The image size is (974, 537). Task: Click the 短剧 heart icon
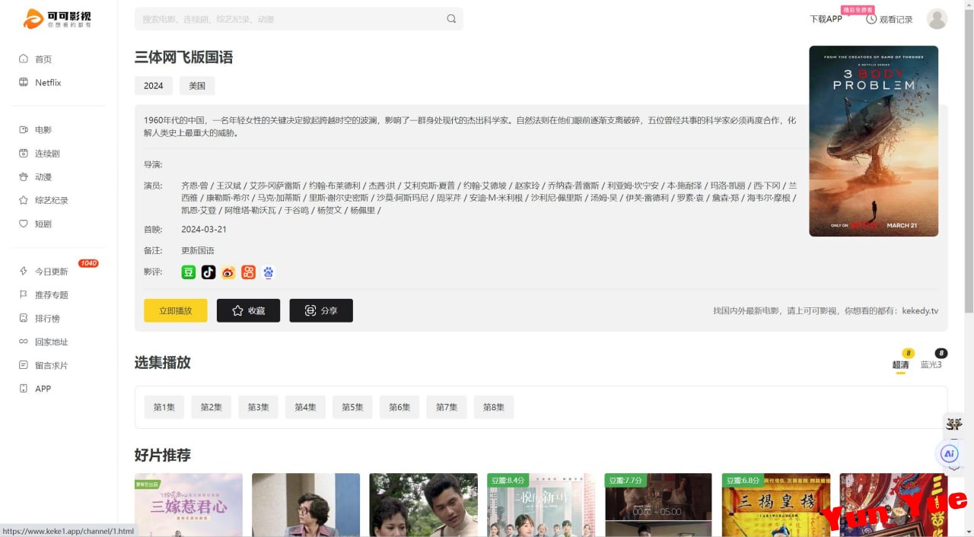[x=24, y=224]
